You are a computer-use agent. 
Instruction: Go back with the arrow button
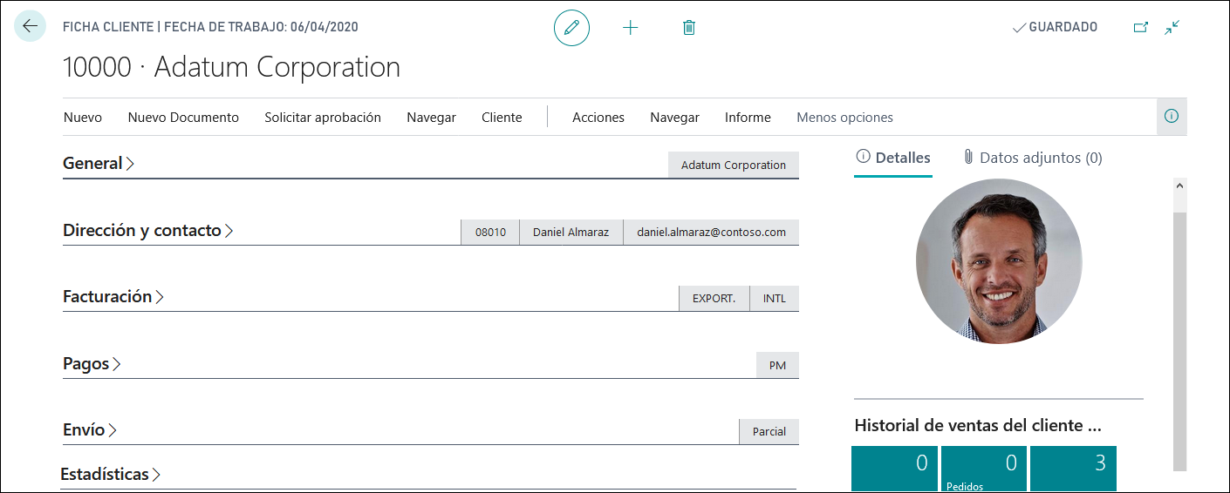tap(30, 26)
